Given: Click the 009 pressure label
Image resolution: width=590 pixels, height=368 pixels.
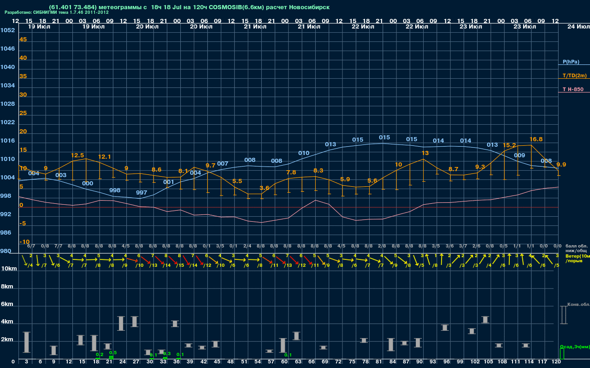Looking at the screenshot, I should click(520, 155).
